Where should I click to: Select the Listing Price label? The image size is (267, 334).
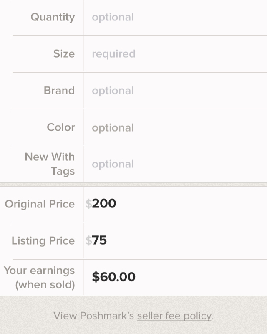(x=43, y=241)
